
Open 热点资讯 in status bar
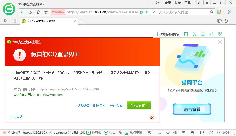point(133,133)
